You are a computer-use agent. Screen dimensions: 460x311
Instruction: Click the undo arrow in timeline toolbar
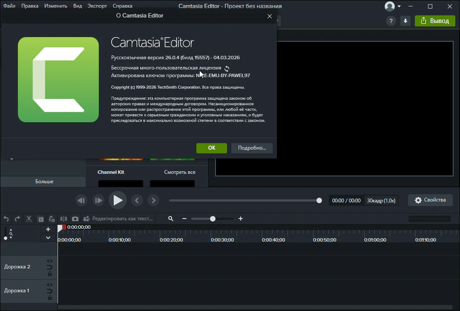click(x=6, y=219)
